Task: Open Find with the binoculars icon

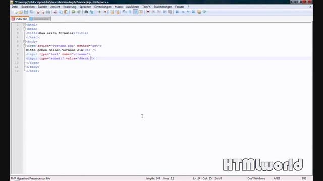Action: [86, 12]
